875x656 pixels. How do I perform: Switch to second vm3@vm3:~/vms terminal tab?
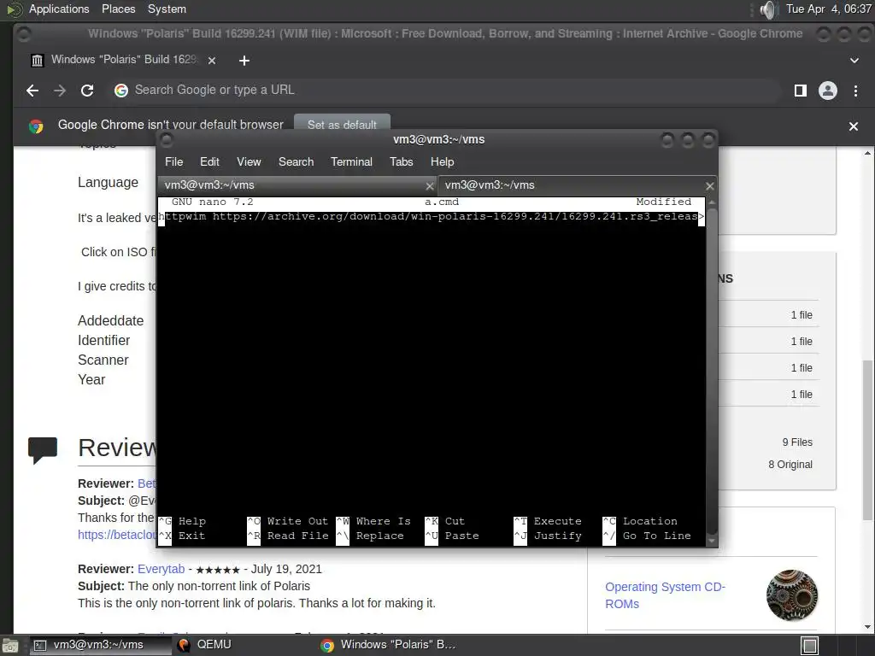(578, 185)
